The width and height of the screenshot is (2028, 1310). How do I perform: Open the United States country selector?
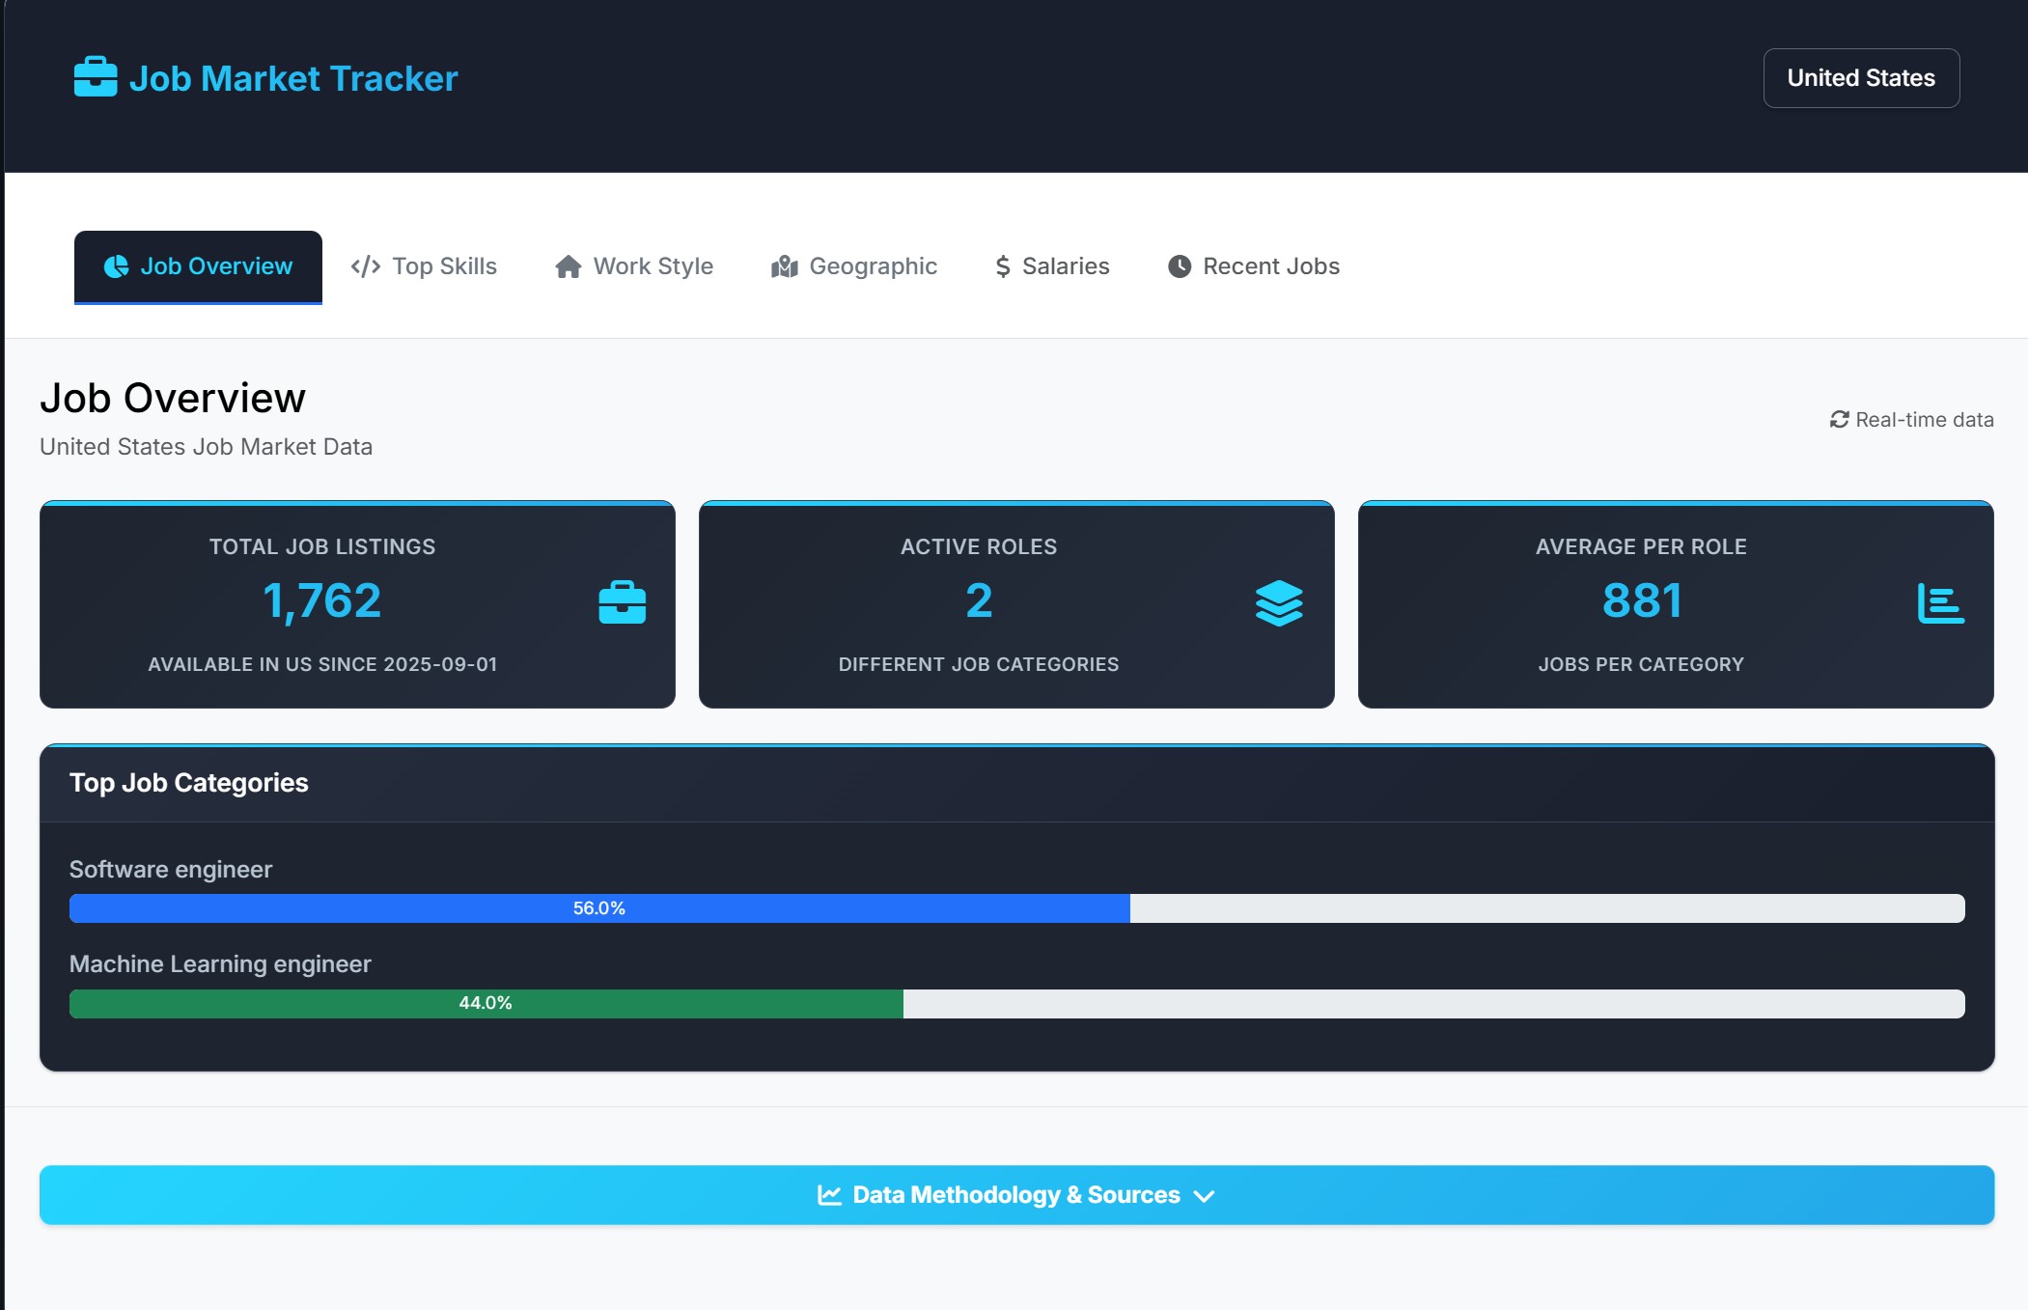pos(1860,78)
